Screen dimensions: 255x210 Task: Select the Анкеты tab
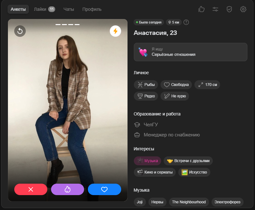point(18,9)
